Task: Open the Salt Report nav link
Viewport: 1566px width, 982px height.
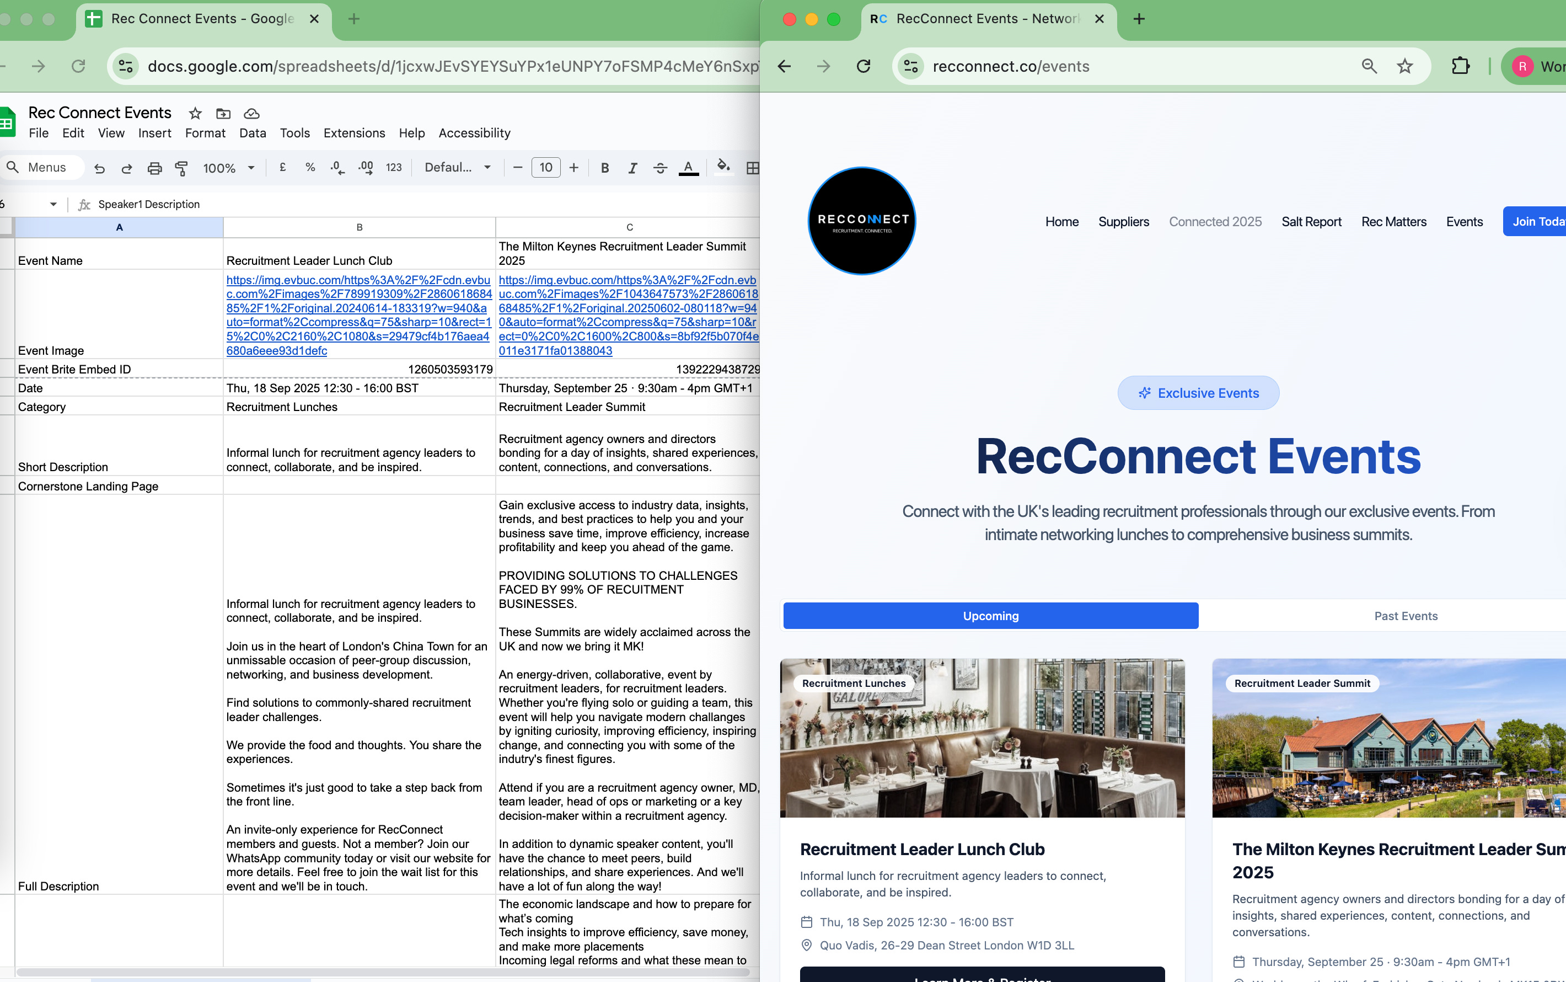Action: click(1311, 221)
